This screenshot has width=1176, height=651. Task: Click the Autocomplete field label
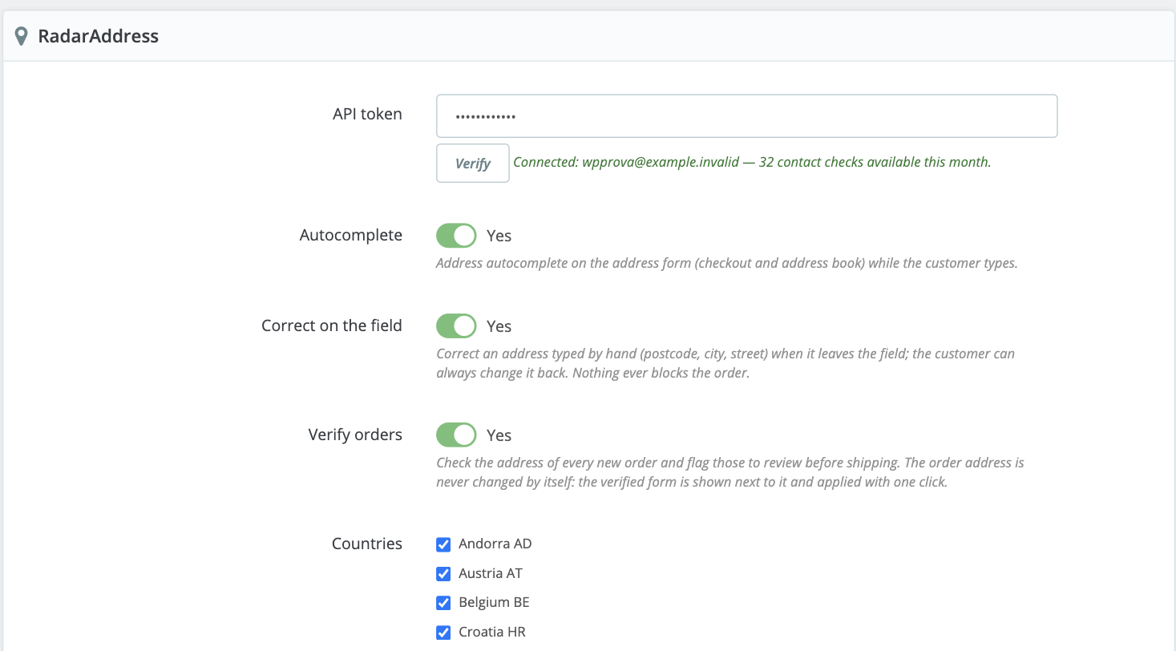(351, 235)
